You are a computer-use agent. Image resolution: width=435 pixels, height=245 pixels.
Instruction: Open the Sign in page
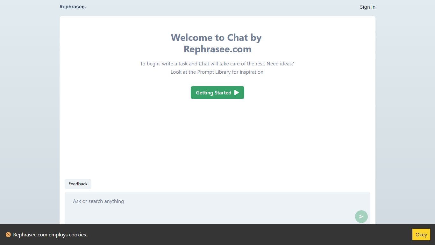click(367, 7)
